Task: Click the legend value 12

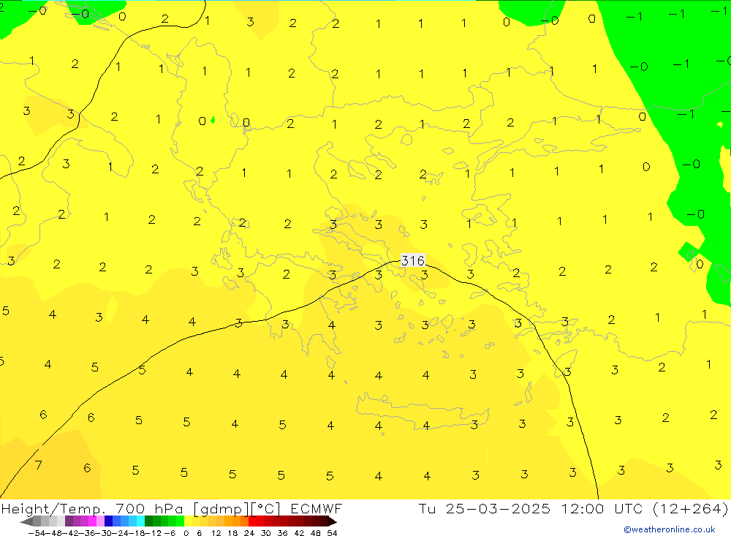Action: click(x=216, y=533)
